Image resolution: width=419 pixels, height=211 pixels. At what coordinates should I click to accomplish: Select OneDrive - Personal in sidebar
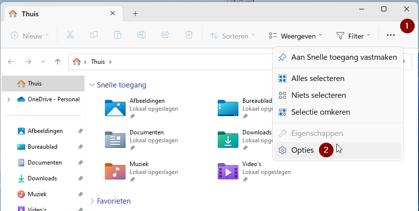tap(48, 99)
